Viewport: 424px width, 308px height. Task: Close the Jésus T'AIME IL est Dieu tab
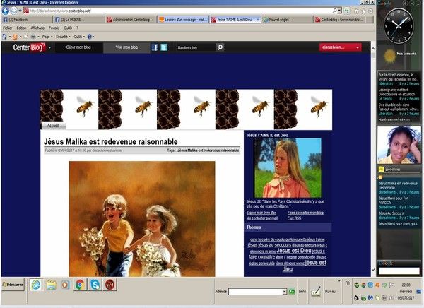[x=258, y=20]
